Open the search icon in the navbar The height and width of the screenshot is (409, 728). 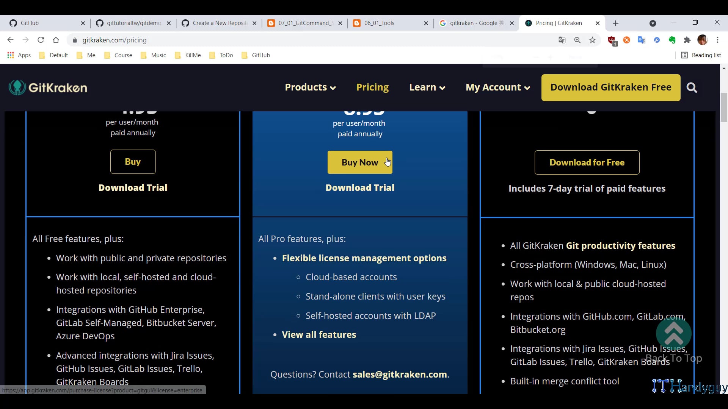692,87
